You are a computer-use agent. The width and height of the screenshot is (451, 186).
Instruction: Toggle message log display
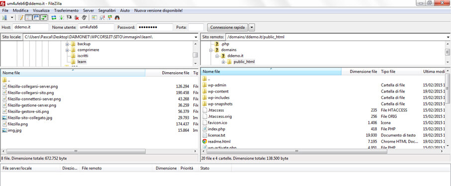(21, 17)
